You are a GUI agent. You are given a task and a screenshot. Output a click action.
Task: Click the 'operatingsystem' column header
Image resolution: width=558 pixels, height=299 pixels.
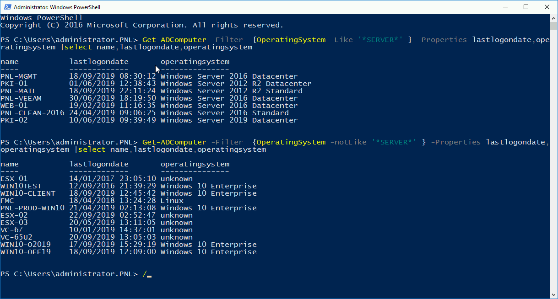[x=195, y=61]
